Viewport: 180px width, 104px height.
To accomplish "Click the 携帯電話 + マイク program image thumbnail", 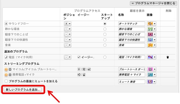I will click(x=150, y=75).
